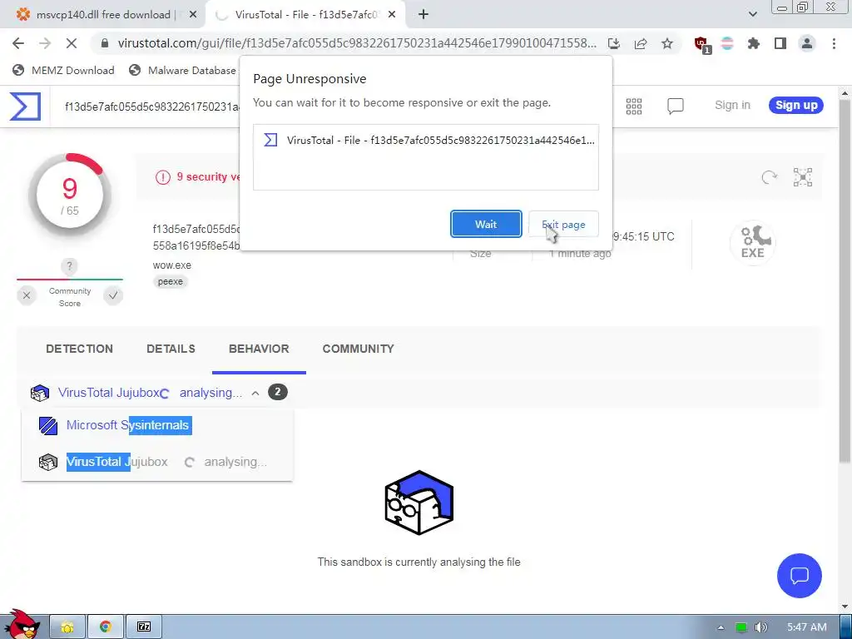Click the VirusTotal Jujubox sandbox selector heading
Screen dimensions: 852x639
click(109, 393)
